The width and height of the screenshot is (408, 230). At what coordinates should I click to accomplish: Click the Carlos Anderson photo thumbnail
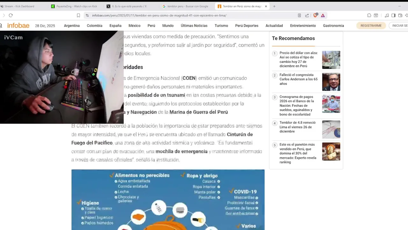pyautogui.click(x=331, y=82)
